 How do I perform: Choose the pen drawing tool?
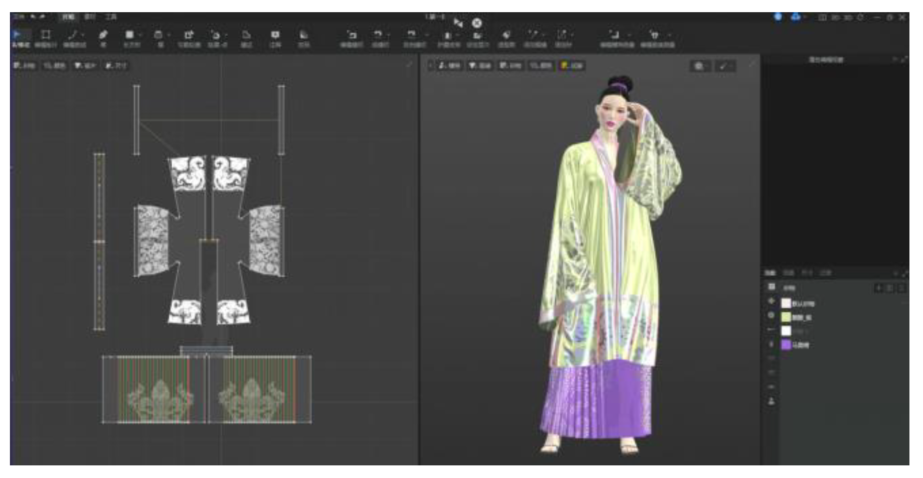click(103, 35)
